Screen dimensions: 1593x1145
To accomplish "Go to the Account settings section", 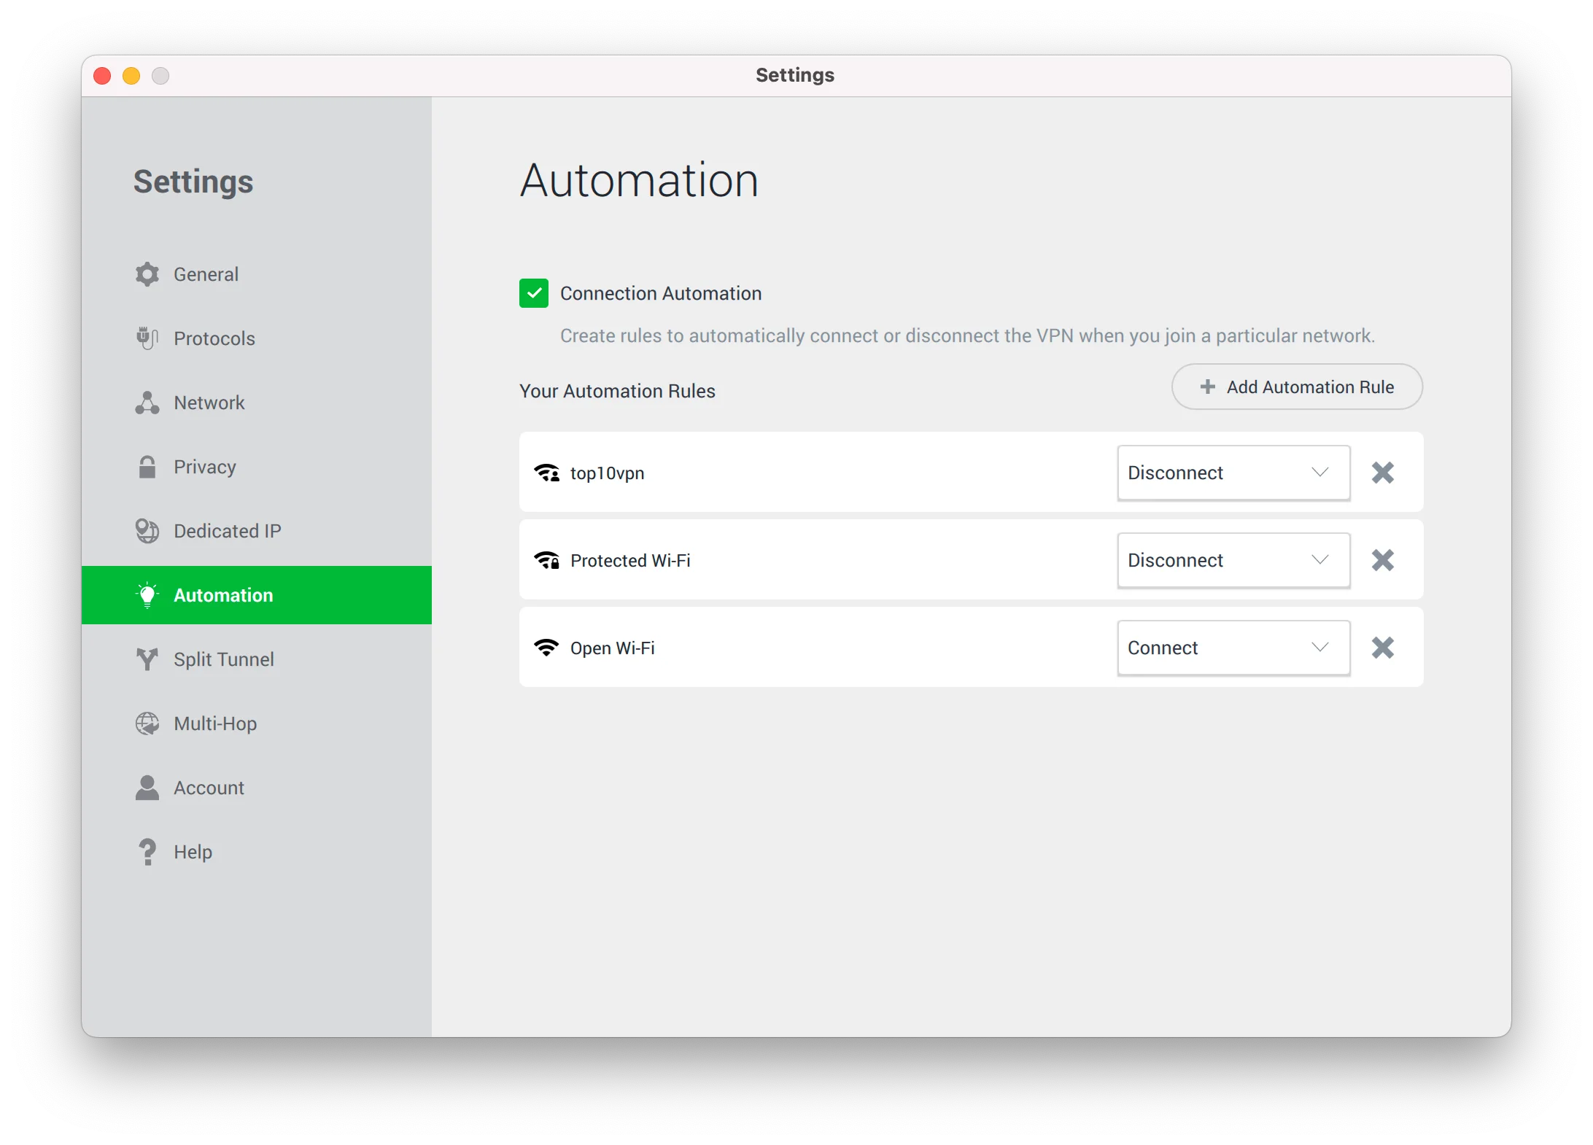I will pos(209,788).
